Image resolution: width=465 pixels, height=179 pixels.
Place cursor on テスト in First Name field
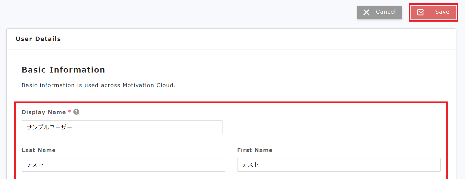point(250,165)
